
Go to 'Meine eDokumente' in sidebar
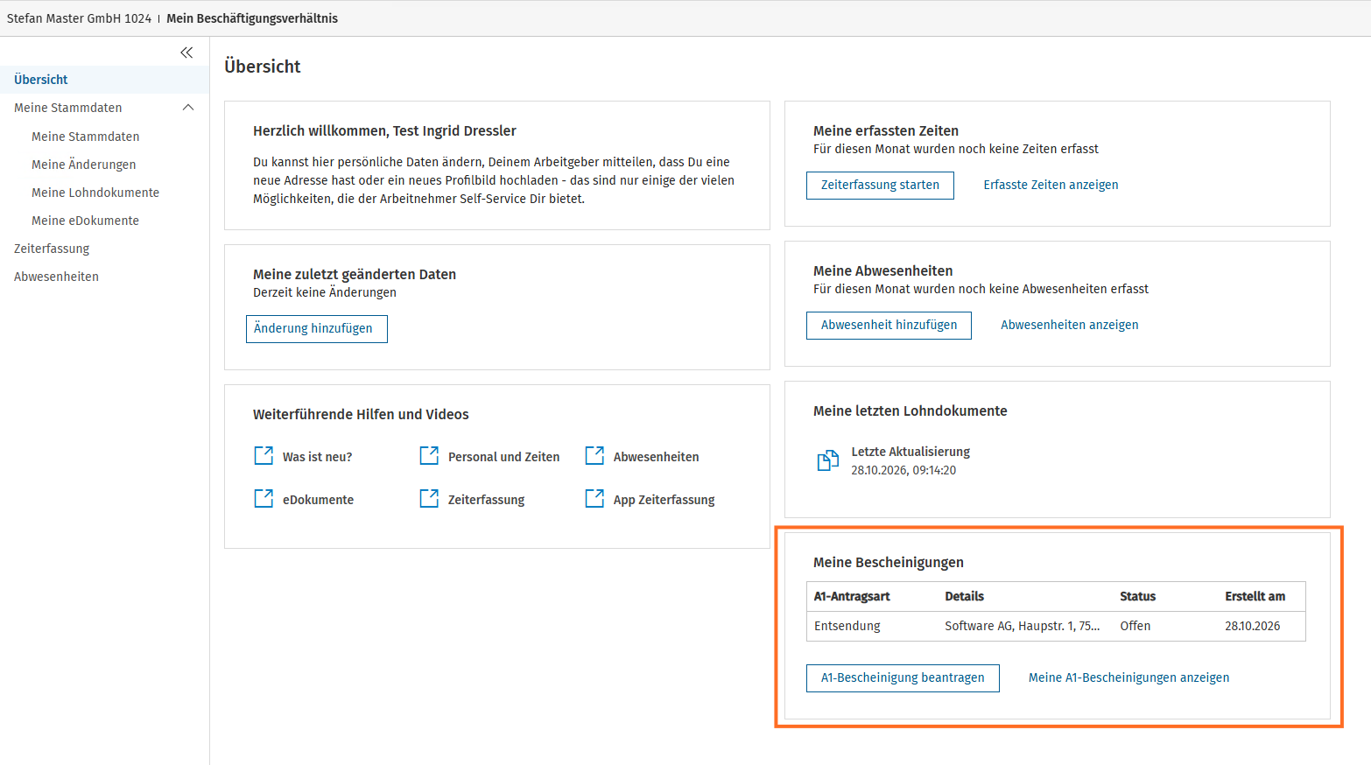click(85, 221)
